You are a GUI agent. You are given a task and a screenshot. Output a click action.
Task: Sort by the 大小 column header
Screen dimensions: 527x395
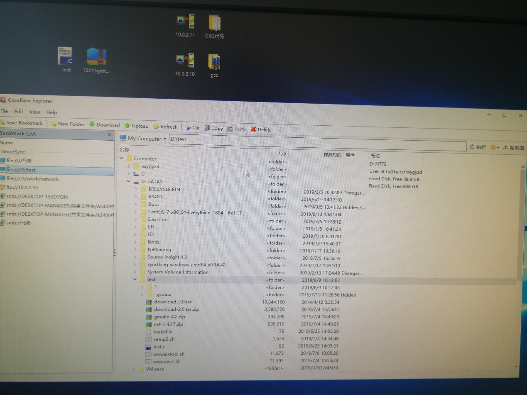coord(282,154)
